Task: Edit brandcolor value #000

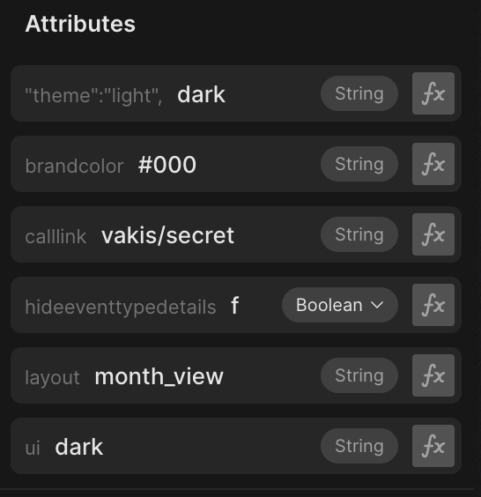Action: click(167, 165)
